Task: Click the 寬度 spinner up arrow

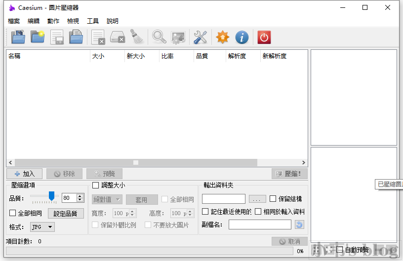Action: pos(132,211)
